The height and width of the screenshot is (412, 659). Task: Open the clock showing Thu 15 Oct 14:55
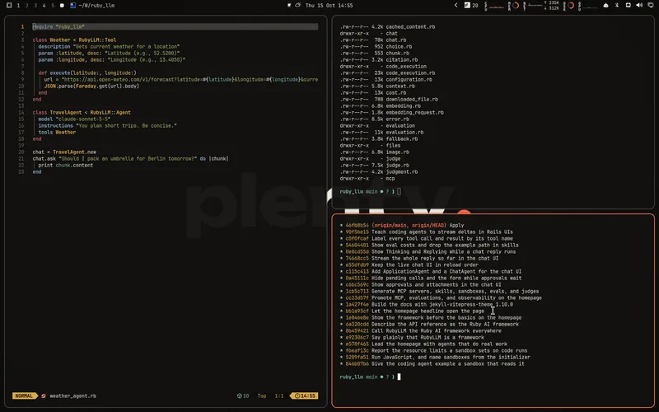tap(329, 6)
